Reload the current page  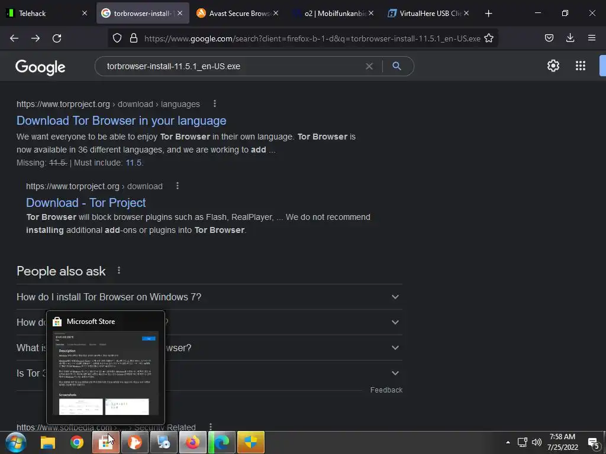(x=57, y=38)
